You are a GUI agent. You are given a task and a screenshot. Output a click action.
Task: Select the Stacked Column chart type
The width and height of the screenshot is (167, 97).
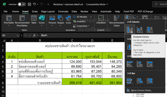(140, 29)
